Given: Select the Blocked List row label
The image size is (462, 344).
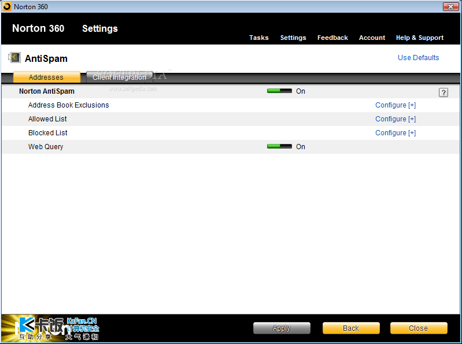Looking at the screenshot, I should tap(48, 133).
